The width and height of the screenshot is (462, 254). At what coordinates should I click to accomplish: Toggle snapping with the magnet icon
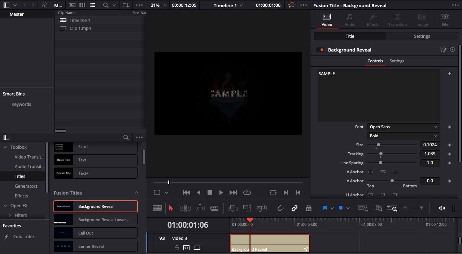(x=280, y=208)
